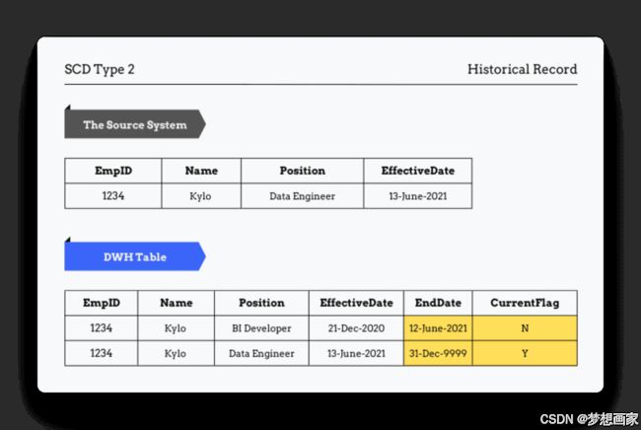Screen dimensions: 641x430
Task: Click the 13-June-2021 cell in source table
Action: 418,196
